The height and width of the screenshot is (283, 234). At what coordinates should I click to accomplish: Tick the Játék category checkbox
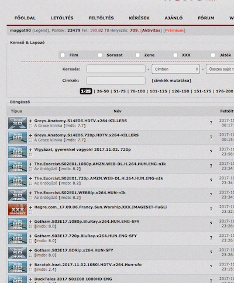pos(213,55)
